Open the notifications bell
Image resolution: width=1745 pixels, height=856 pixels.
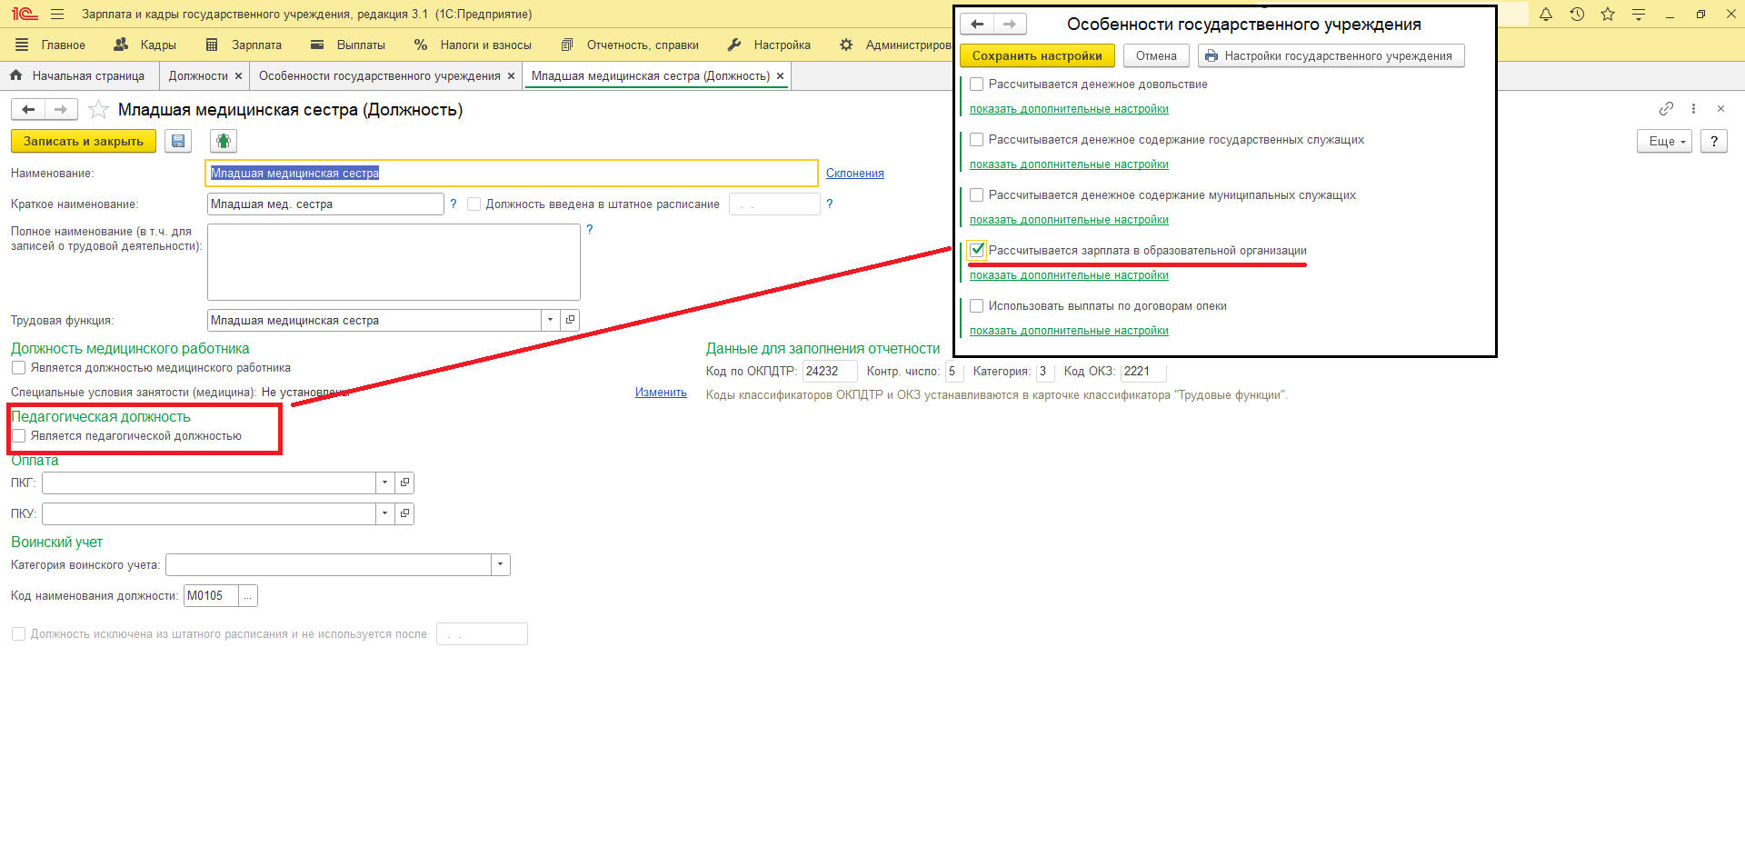[x=1546, y=15]
